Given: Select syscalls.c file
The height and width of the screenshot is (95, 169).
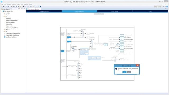Looking at the screenshot, I should coord(10,24).
